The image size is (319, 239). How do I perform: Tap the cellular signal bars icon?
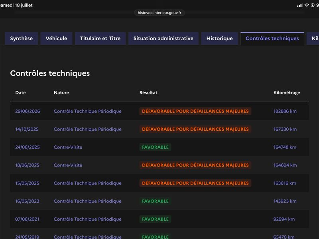300,5
